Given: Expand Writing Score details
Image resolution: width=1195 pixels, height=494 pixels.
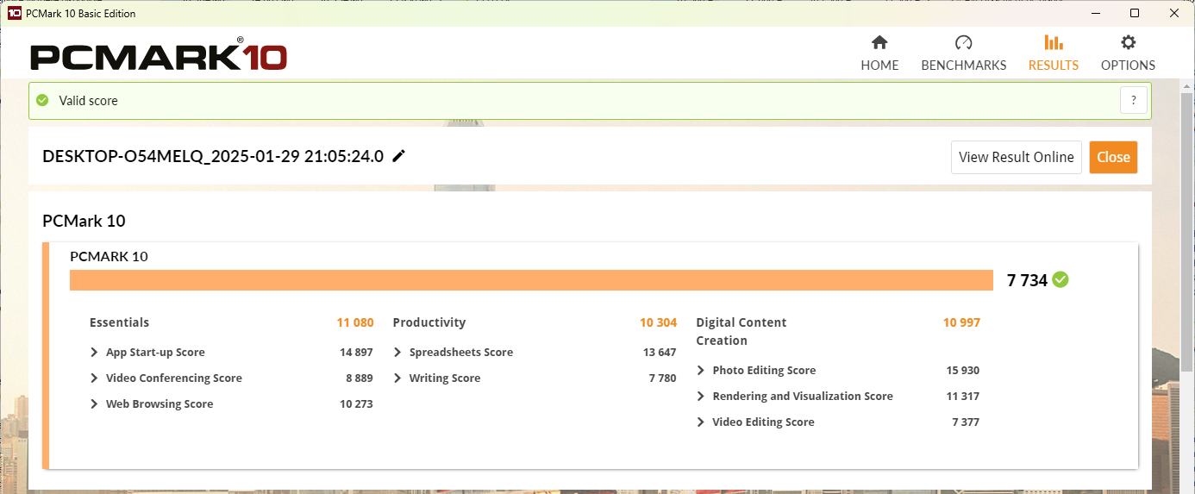Looking at the screenshot, I should 397,378.
